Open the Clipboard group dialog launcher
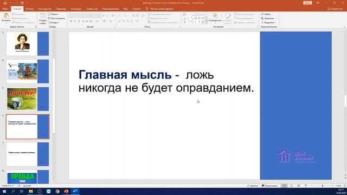347x195 pixels. pos(36,27)
